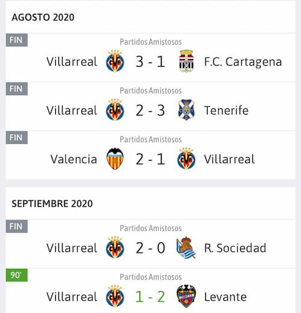Open the 3 - 1 Villarreal Cartagena score
The image size is (301, 313).
pos(150,61)
